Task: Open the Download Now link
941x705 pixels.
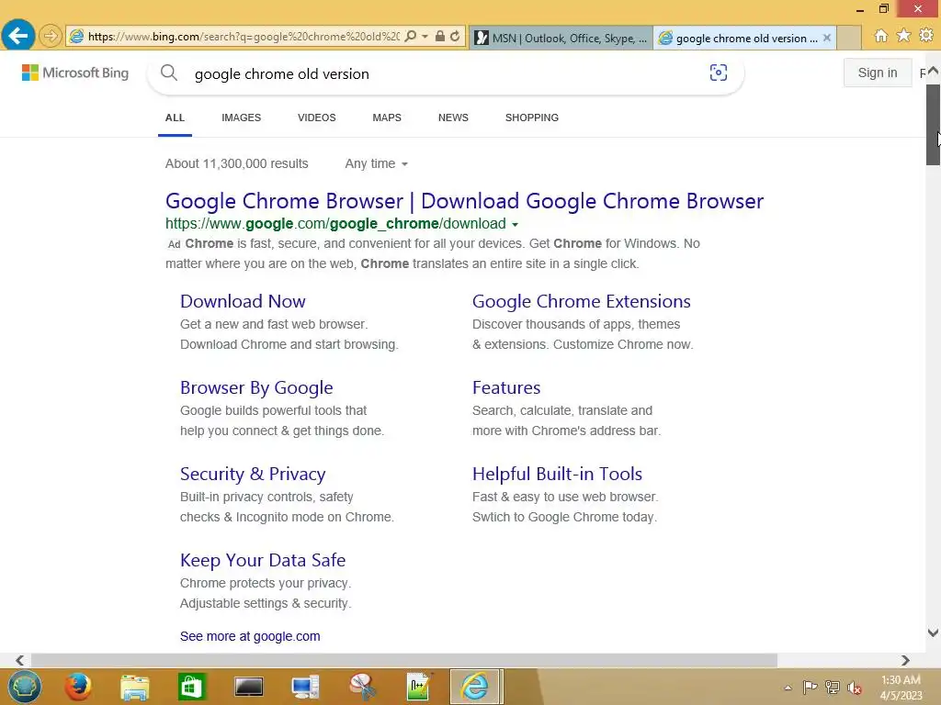Action: 243,301
